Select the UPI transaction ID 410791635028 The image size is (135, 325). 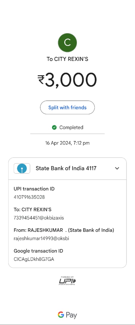[29, 197]
